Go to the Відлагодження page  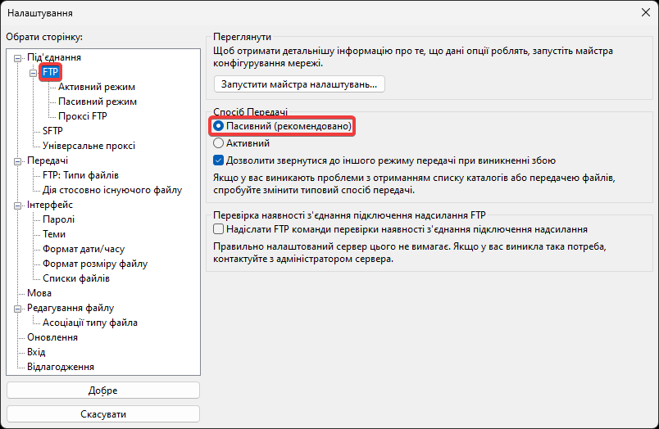(x=61, y=367)
